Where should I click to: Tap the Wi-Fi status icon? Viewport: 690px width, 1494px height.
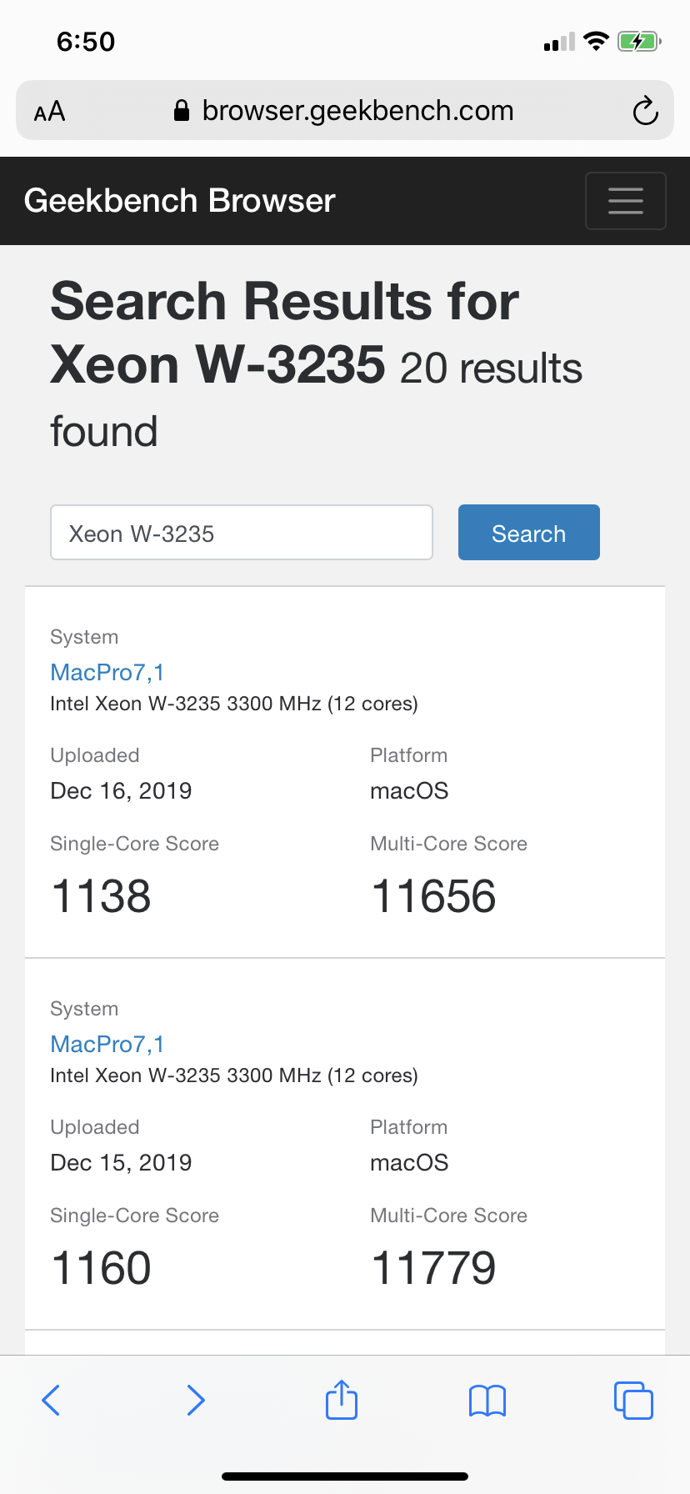pyautogui.click(x=596, y=41)
